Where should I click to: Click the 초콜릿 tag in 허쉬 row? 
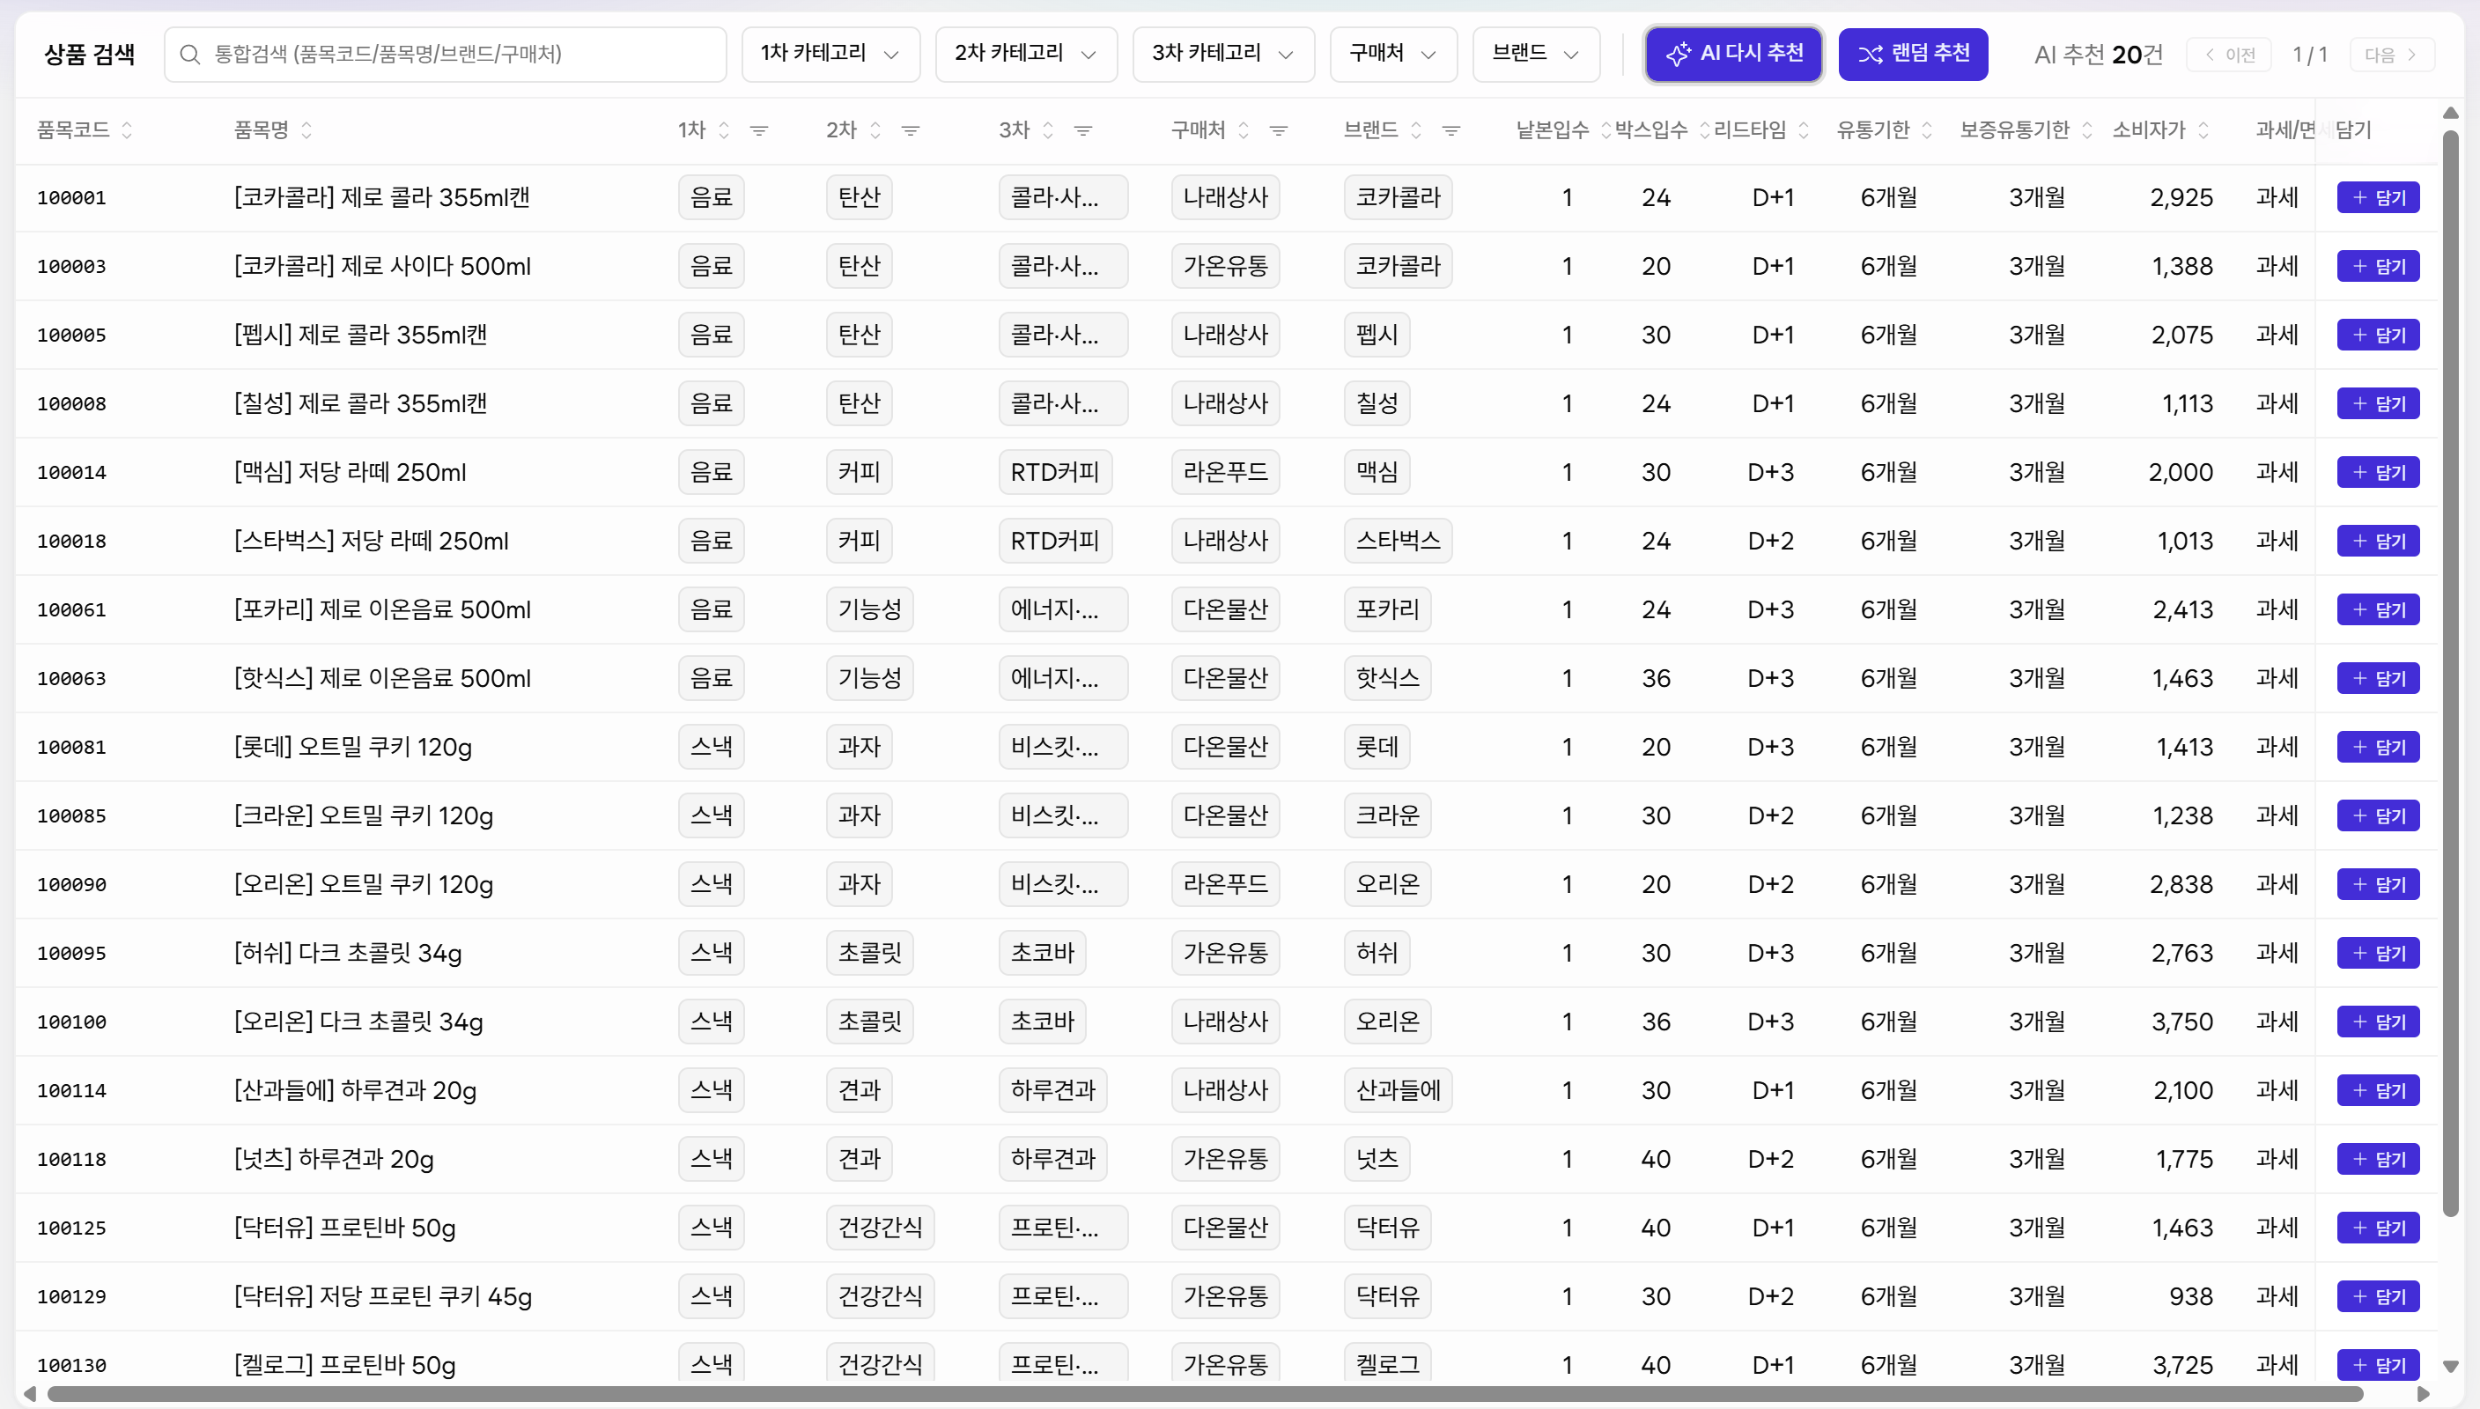(870, 953)
